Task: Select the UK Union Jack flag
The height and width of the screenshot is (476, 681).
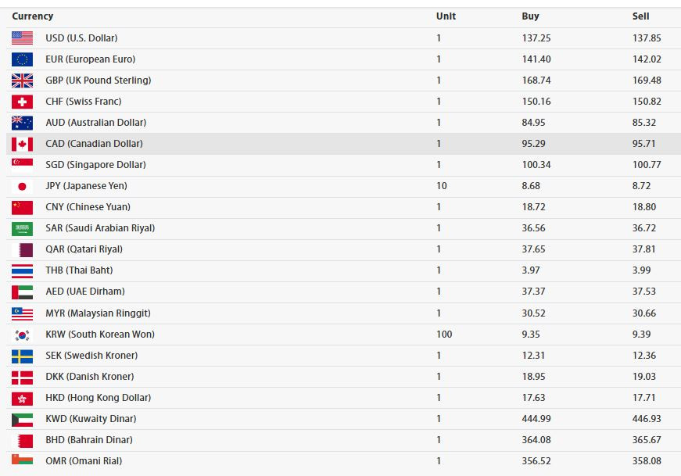Action: pos(22,81)
